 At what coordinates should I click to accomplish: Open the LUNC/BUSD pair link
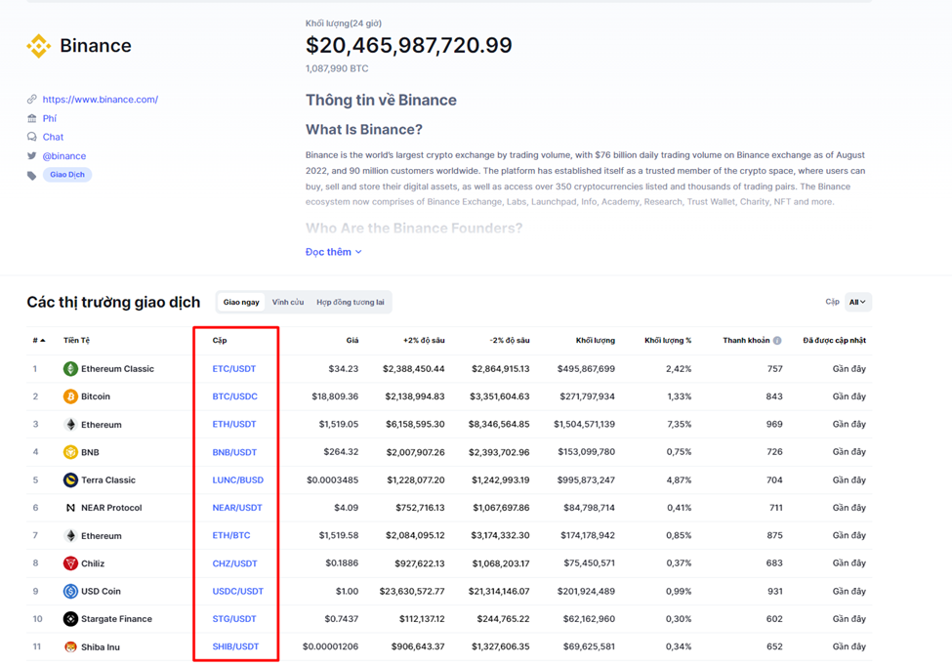(238, 479)
